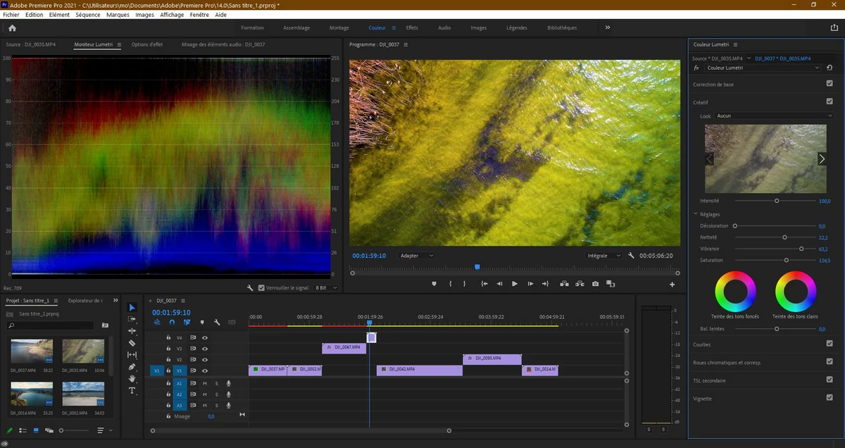This screenshot has height=448, width=845.
Task: Click the Teinte des tons foncés color wheel
Action: click(x=736, y=291)
